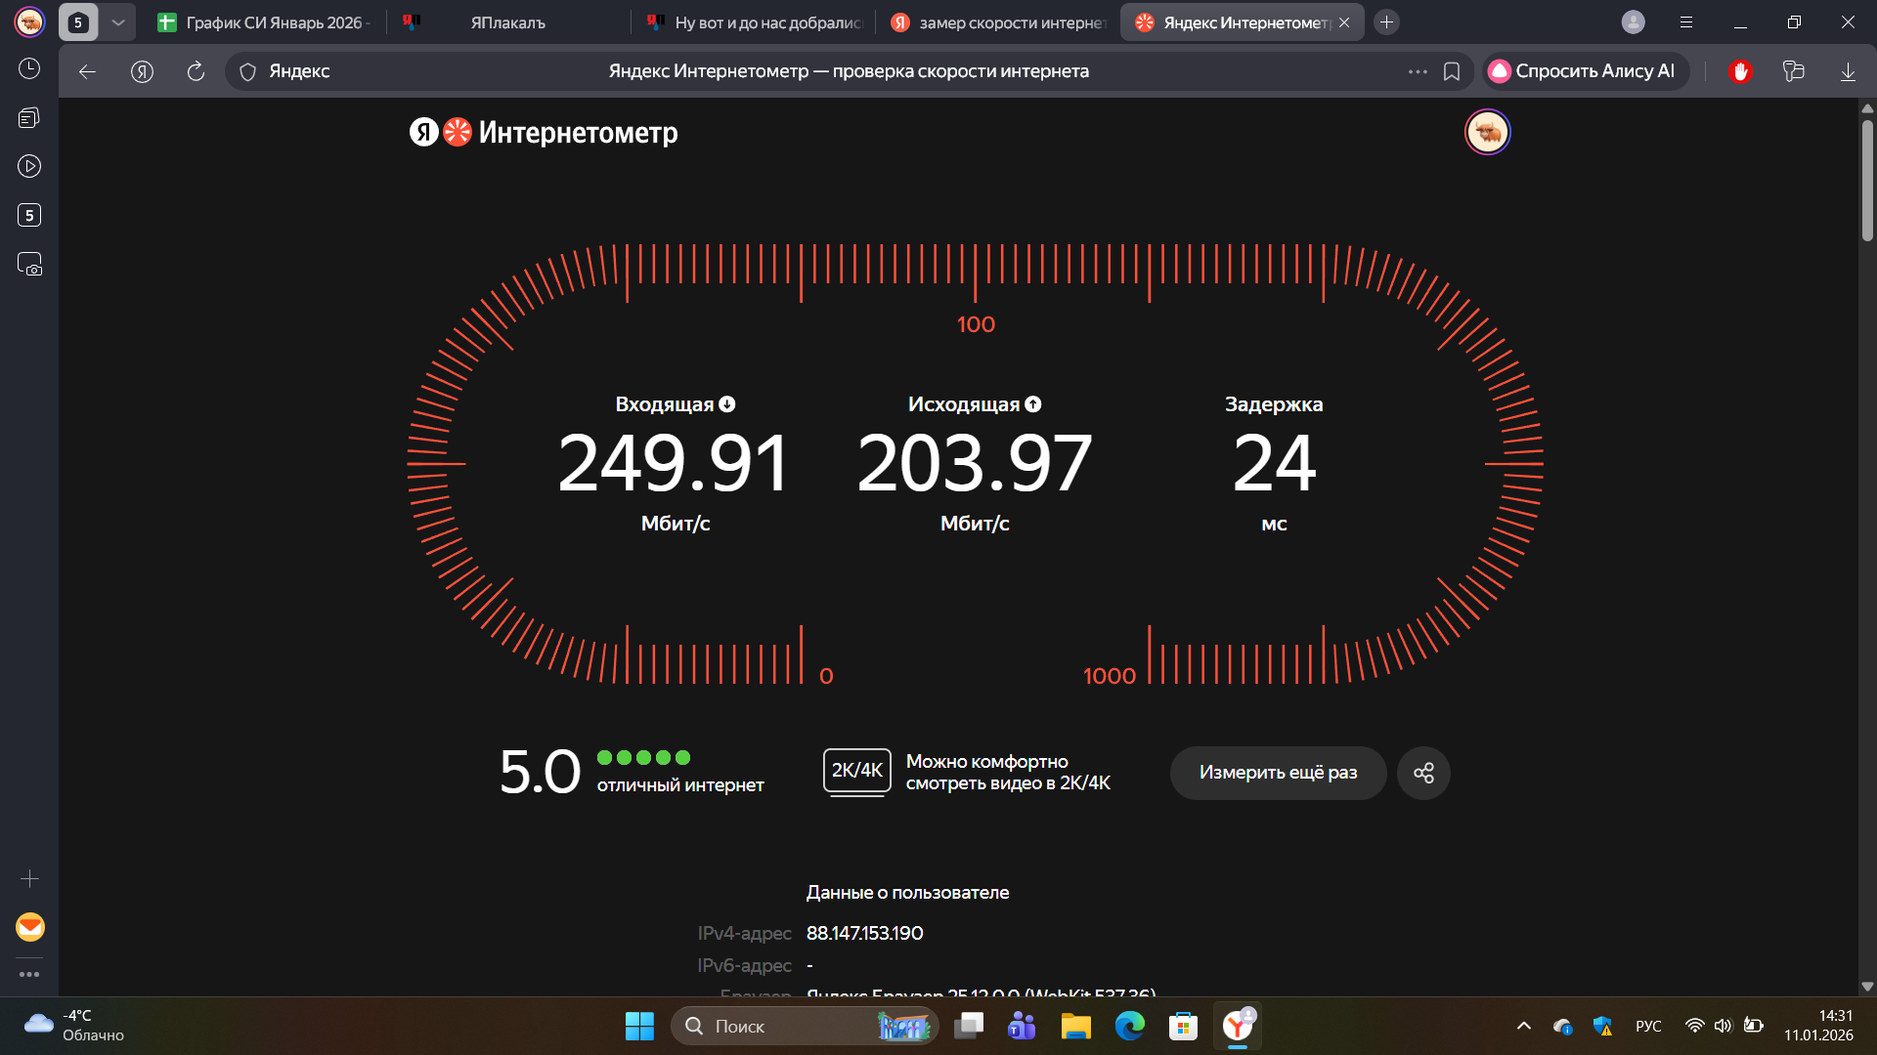Click the 5.0 rating score
1877x1055 pixels.
[x=540, y=773]
